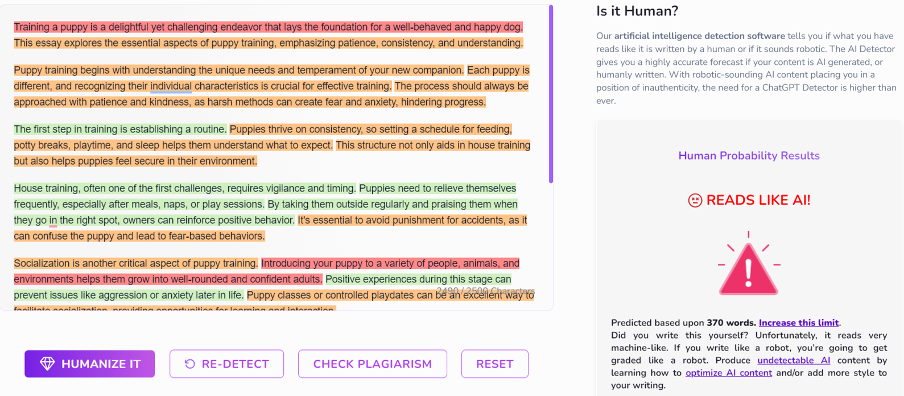Click the underlined word 'individual' in the text

click(169, 86)
